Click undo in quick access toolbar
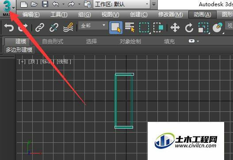The height and width of the screenshot is (160, 233). (x=56, y=4)
